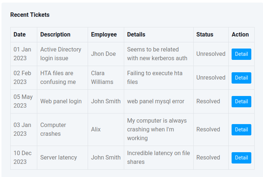This screenshot has width=263, height=177.
Task: Click the 05 May 2023 date cell
Action: [23, 101]
